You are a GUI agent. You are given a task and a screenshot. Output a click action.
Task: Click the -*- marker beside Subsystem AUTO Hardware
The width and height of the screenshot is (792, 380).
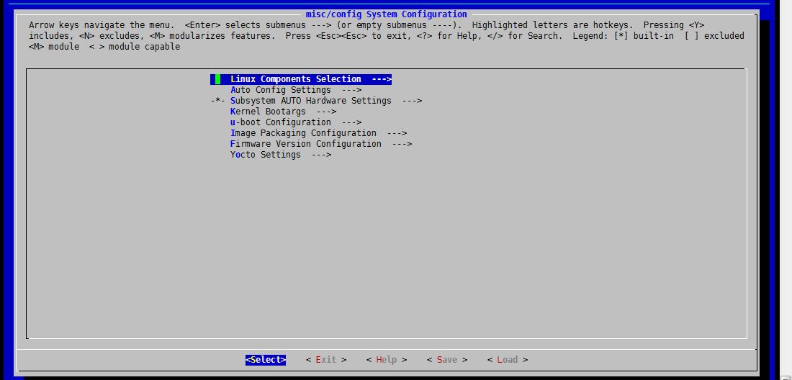[217, 101]
